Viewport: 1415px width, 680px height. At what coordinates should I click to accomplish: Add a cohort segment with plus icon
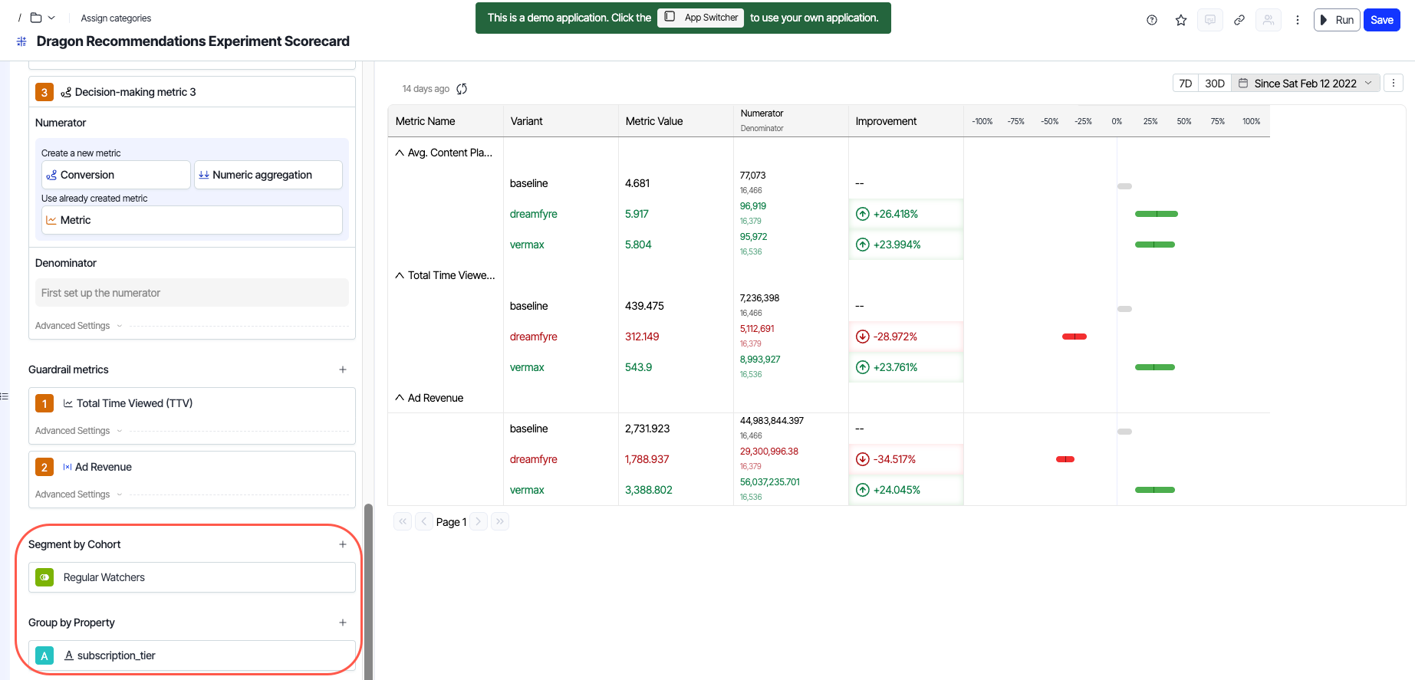343,544
